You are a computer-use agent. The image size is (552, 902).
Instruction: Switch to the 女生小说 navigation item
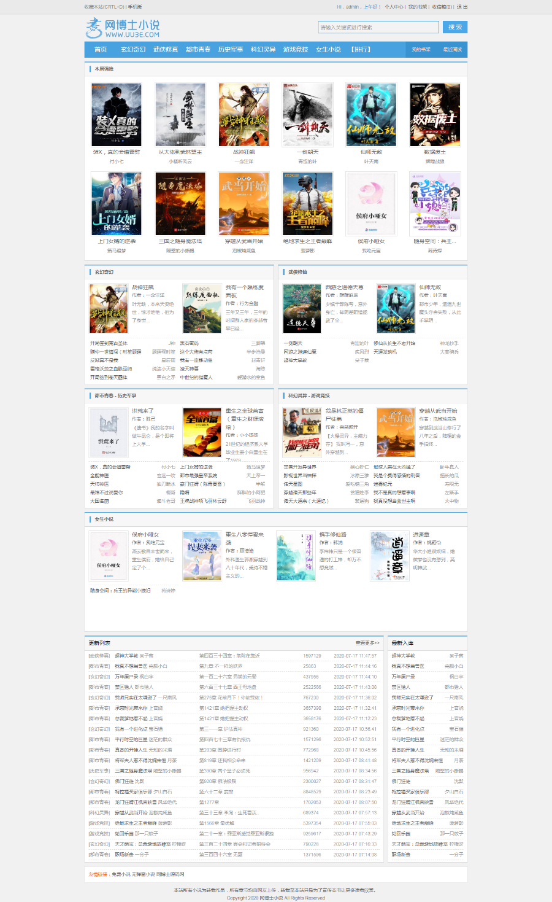(x=328, y=50)
